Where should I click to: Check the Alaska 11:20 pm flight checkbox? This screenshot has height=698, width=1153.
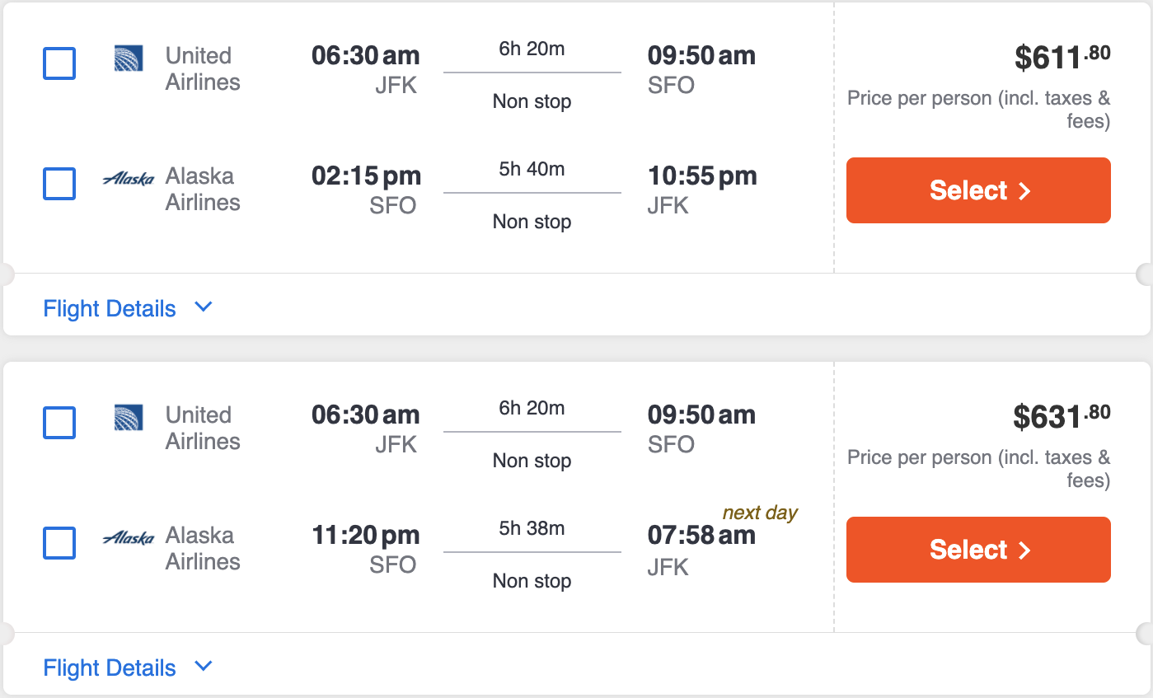(59, 543)
